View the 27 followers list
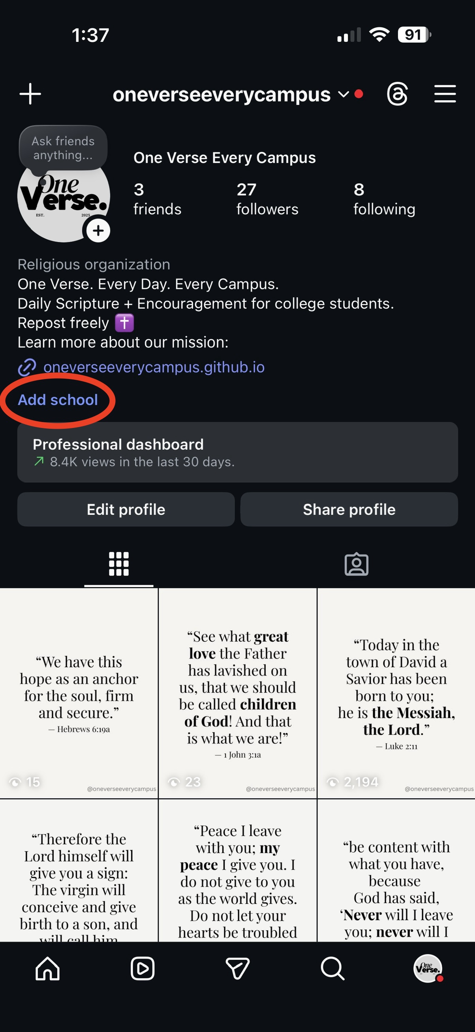 [x=267, y=199]
